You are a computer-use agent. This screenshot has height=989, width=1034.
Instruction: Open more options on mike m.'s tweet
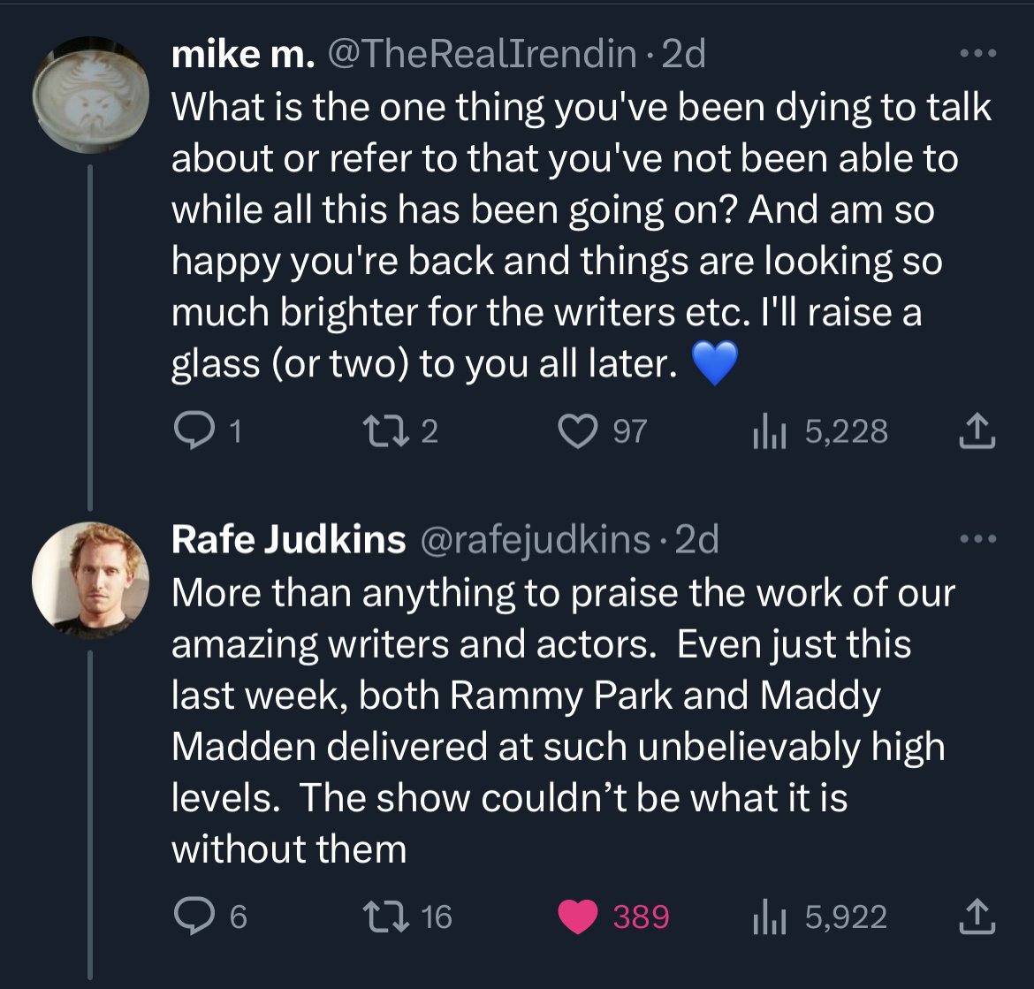[x=979, y=55]
